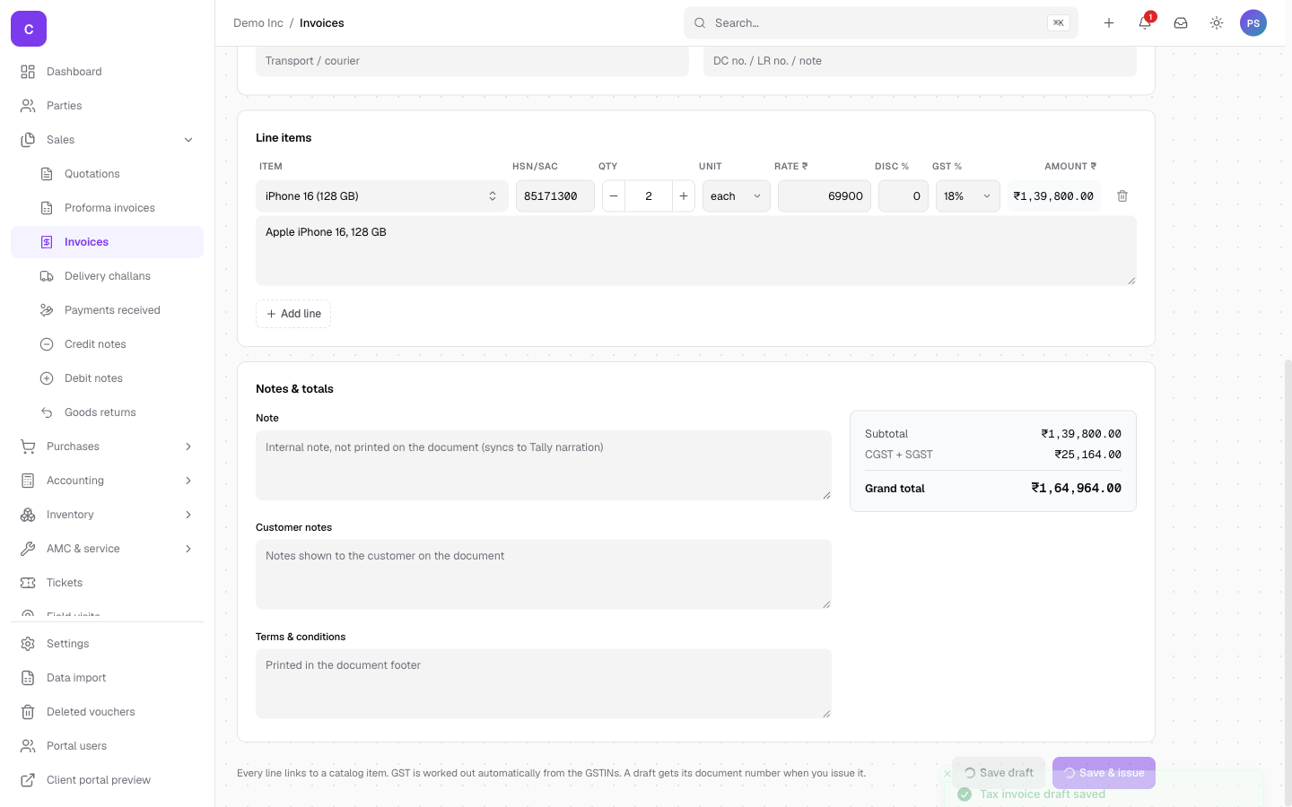Viewport: 1292px width, 807px height.
Task: Delete the iPhone 16 line item
Action: click(1122, 196)
